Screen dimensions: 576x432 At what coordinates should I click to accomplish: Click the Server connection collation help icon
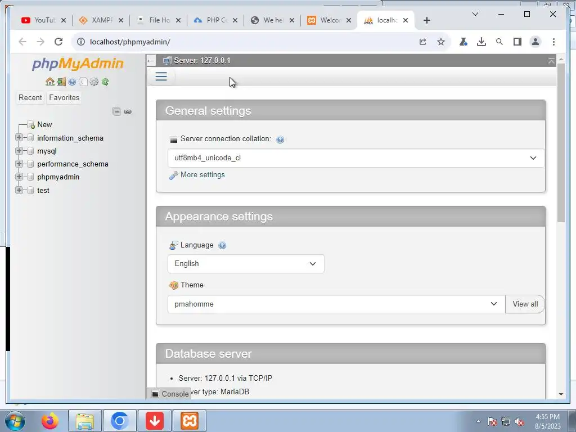pos(280,139)
